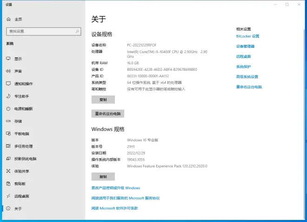Click the home icon next to 主页

[9, 19]
